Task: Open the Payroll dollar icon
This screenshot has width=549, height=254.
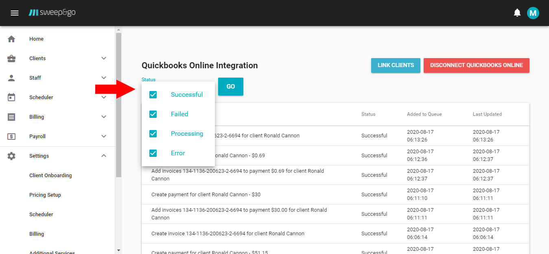Action: [11, 136]
